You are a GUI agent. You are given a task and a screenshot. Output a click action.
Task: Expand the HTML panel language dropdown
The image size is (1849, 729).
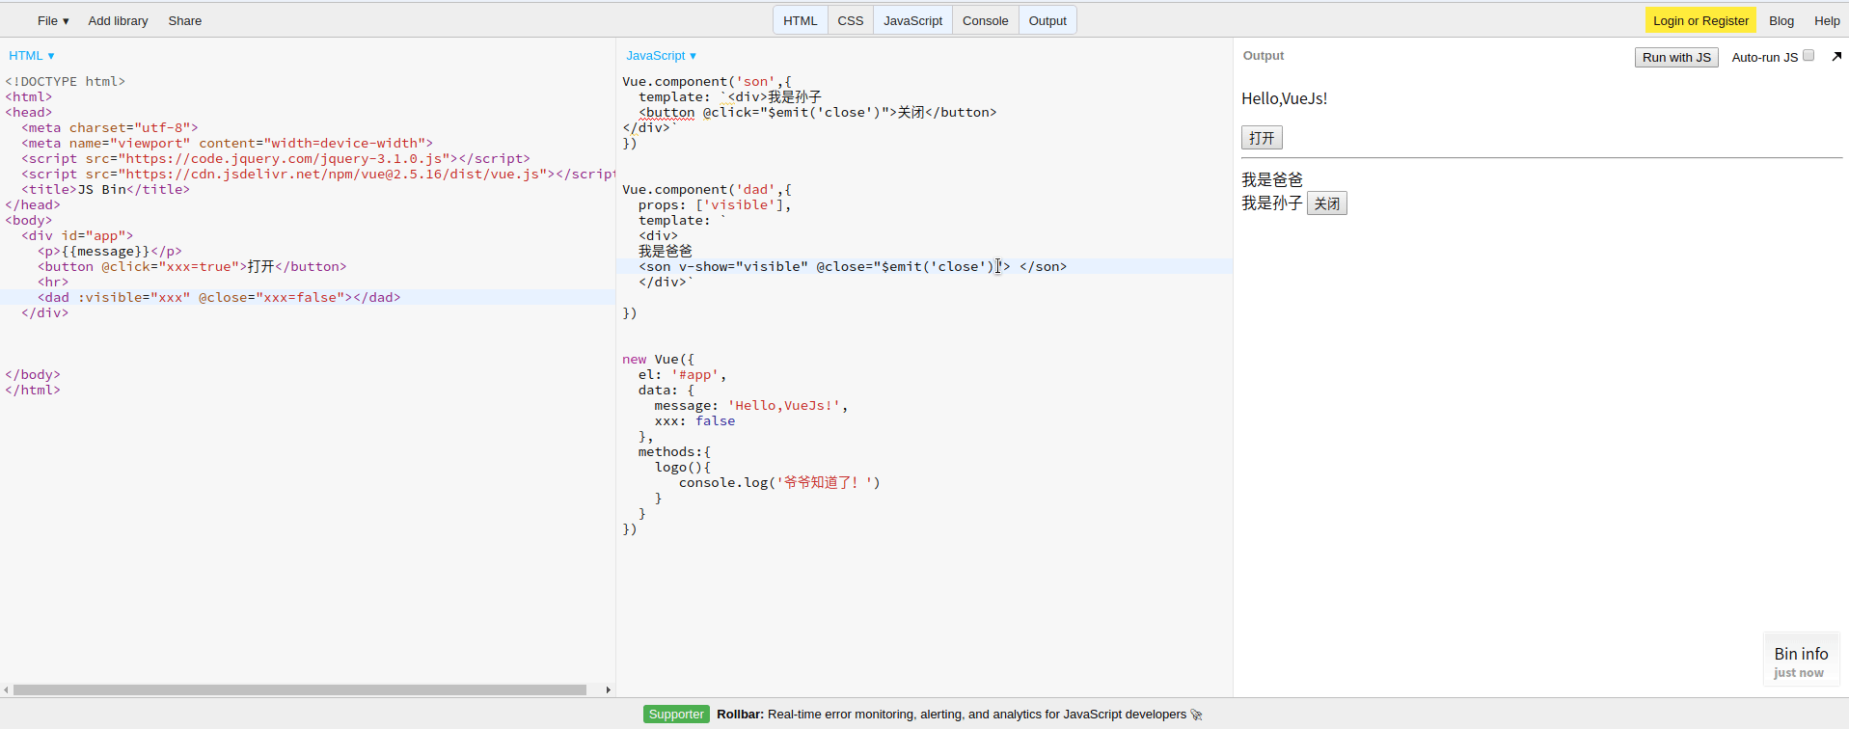(32, 56)
